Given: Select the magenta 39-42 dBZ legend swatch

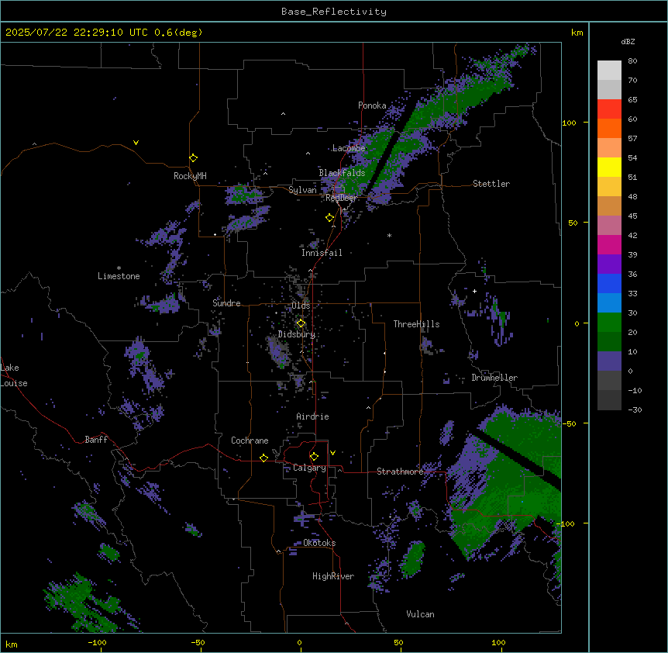Looking at the screenshot, I should pos(609,244).
